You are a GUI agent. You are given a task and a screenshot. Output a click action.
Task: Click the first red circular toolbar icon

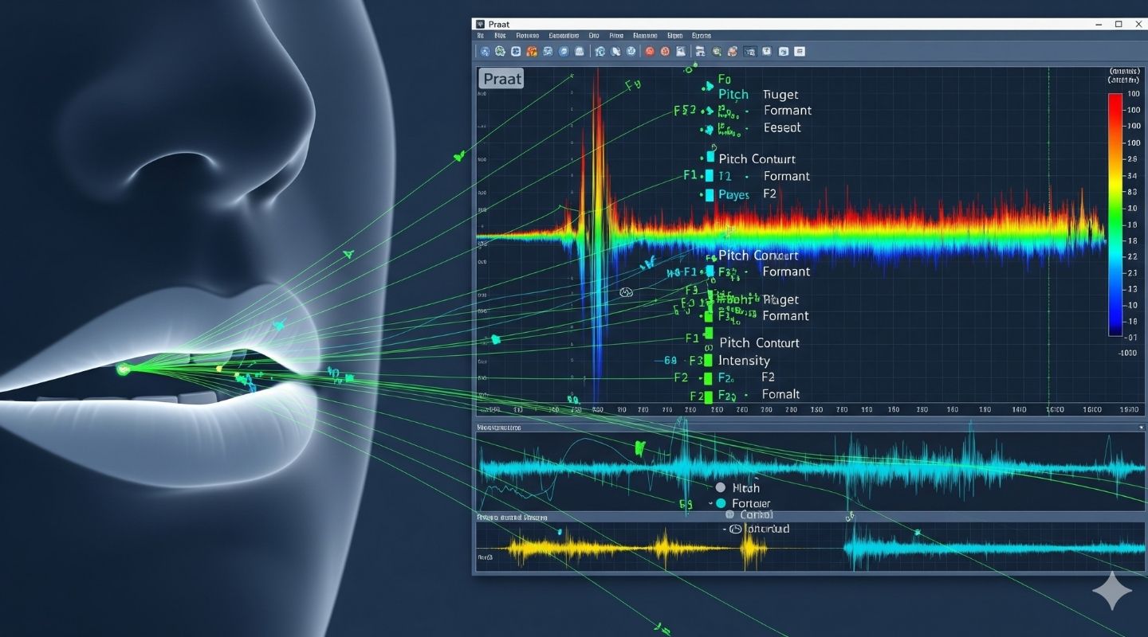point(650,52)
